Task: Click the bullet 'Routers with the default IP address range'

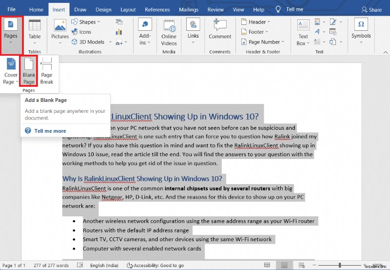Action: pos(136,230)
